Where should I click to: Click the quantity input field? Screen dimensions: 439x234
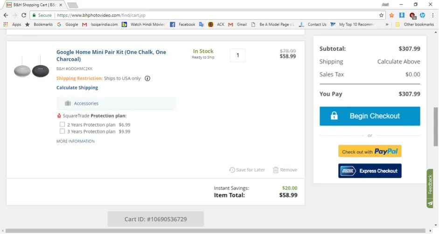click(237, 55)
